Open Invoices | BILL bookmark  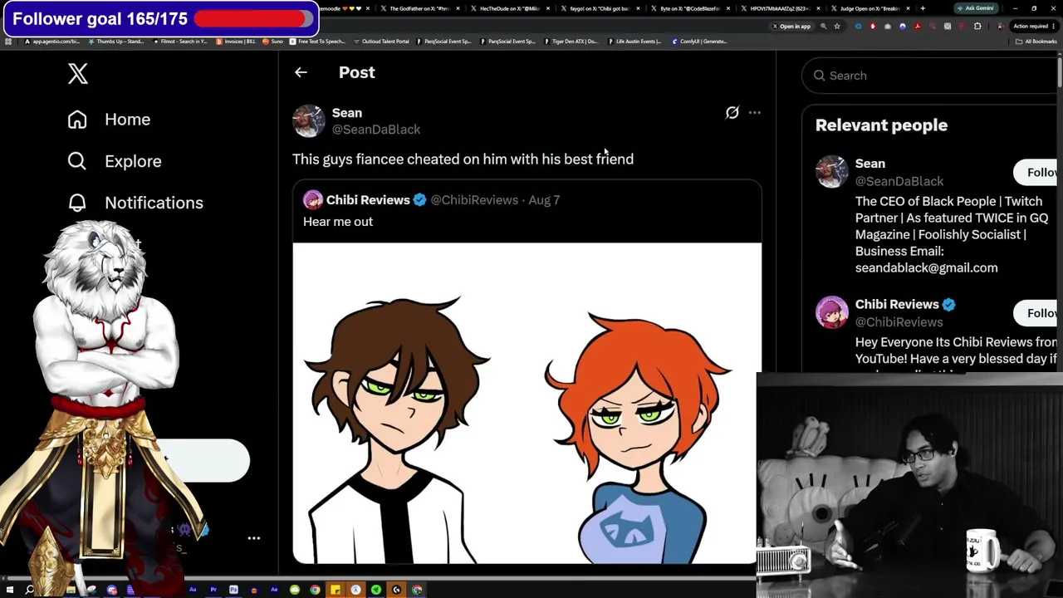[x=237, y=42]
